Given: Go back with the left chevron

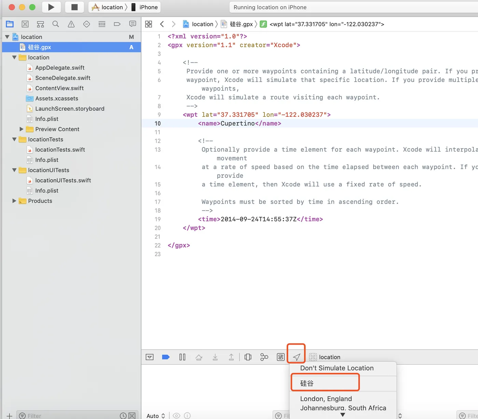Looking at the screenshot, I should point(162,24).
